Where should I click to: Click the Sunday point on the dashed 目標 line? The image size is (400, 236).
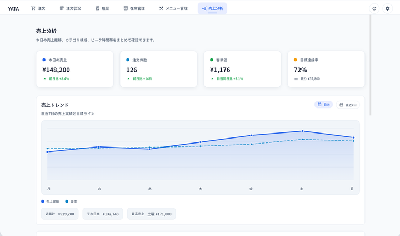coord(353,141)
